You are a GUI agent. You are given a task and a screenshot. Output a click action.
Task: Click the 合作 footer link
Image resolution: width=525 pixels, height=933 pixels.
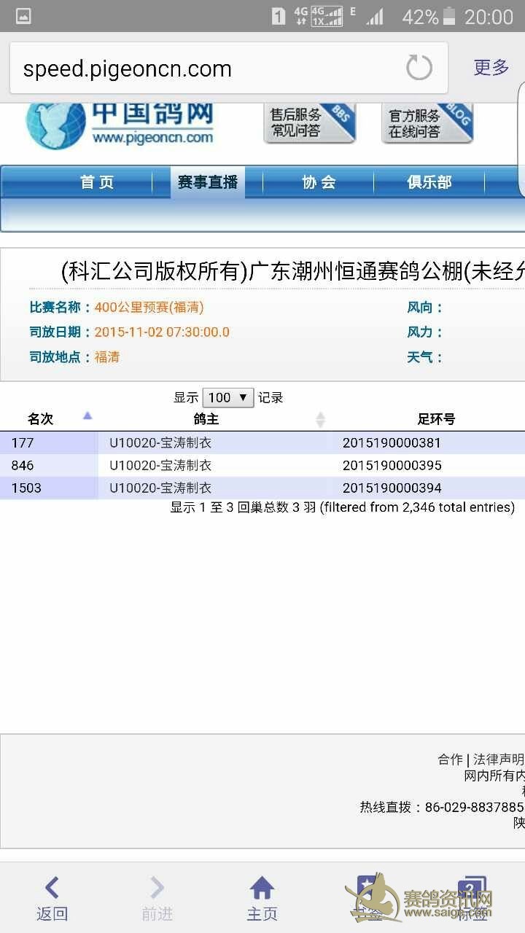pos(450,760)
